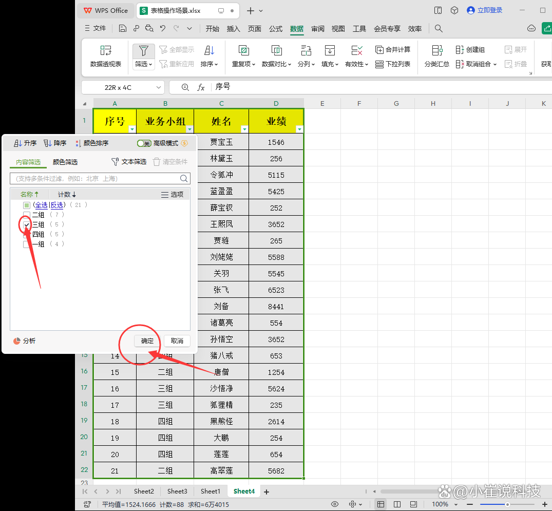Screen dimensions: 552x511
Task: Click the Filter (筛选) funnel icon
Action: click(x=144, y=51)
